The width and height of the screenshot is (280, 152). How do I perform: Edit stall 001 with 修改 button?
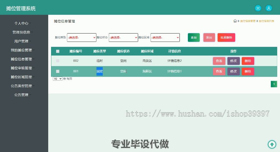233,71
